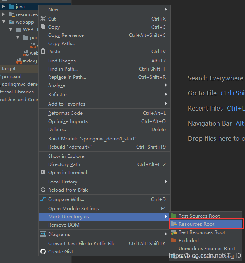245x263 pixels.
Task: Open Add to Favorites submenu
Action: coord(104,104)
